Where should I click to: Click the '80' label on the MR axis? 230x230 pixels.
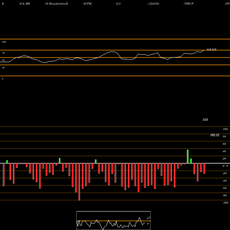tap(224, 137)
